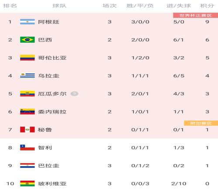
Task: Click the Venezuela flag icon
Action: tap(27, 112)
